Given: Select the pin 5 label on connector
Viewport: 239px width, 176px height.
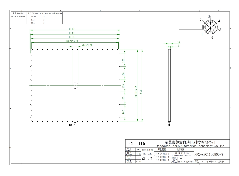Looking at the screenshot, I should coord(220,29).
